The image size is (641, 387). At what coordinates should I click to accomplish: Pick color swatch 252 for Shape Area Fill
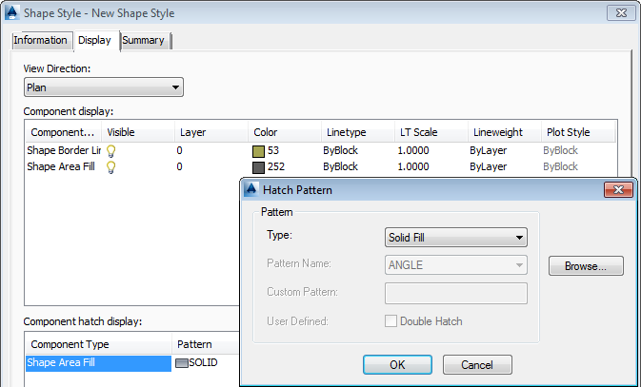pos(258,166)
